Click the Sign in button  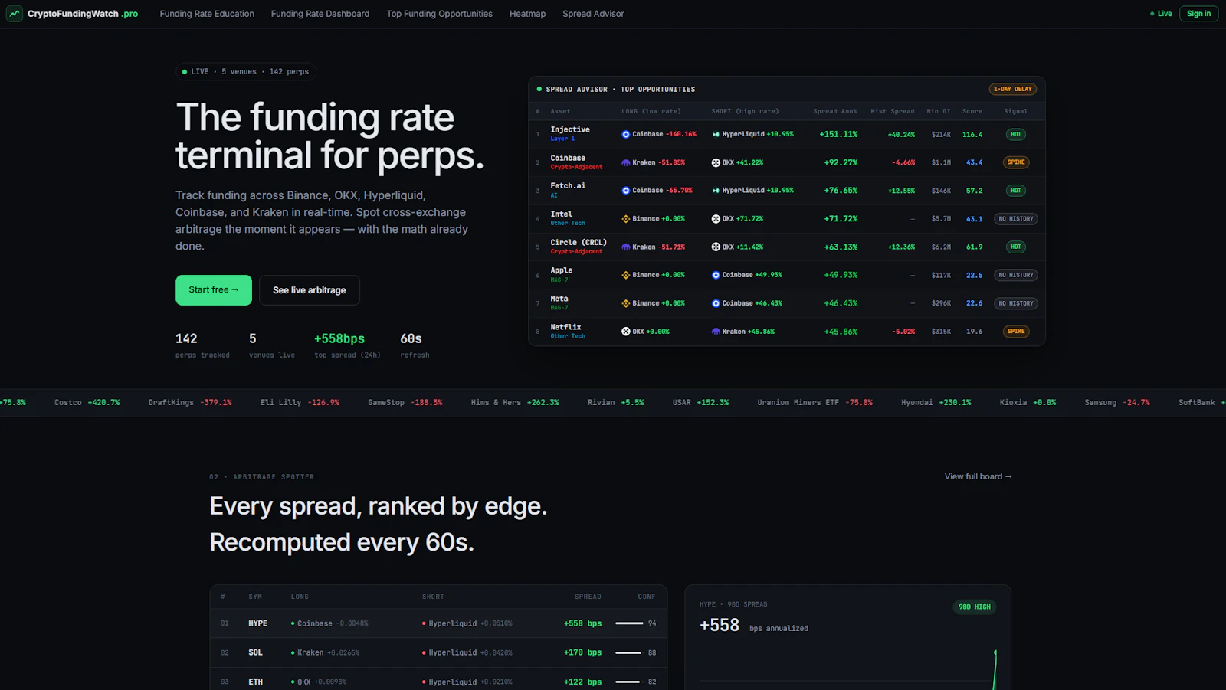(1198, 14)
